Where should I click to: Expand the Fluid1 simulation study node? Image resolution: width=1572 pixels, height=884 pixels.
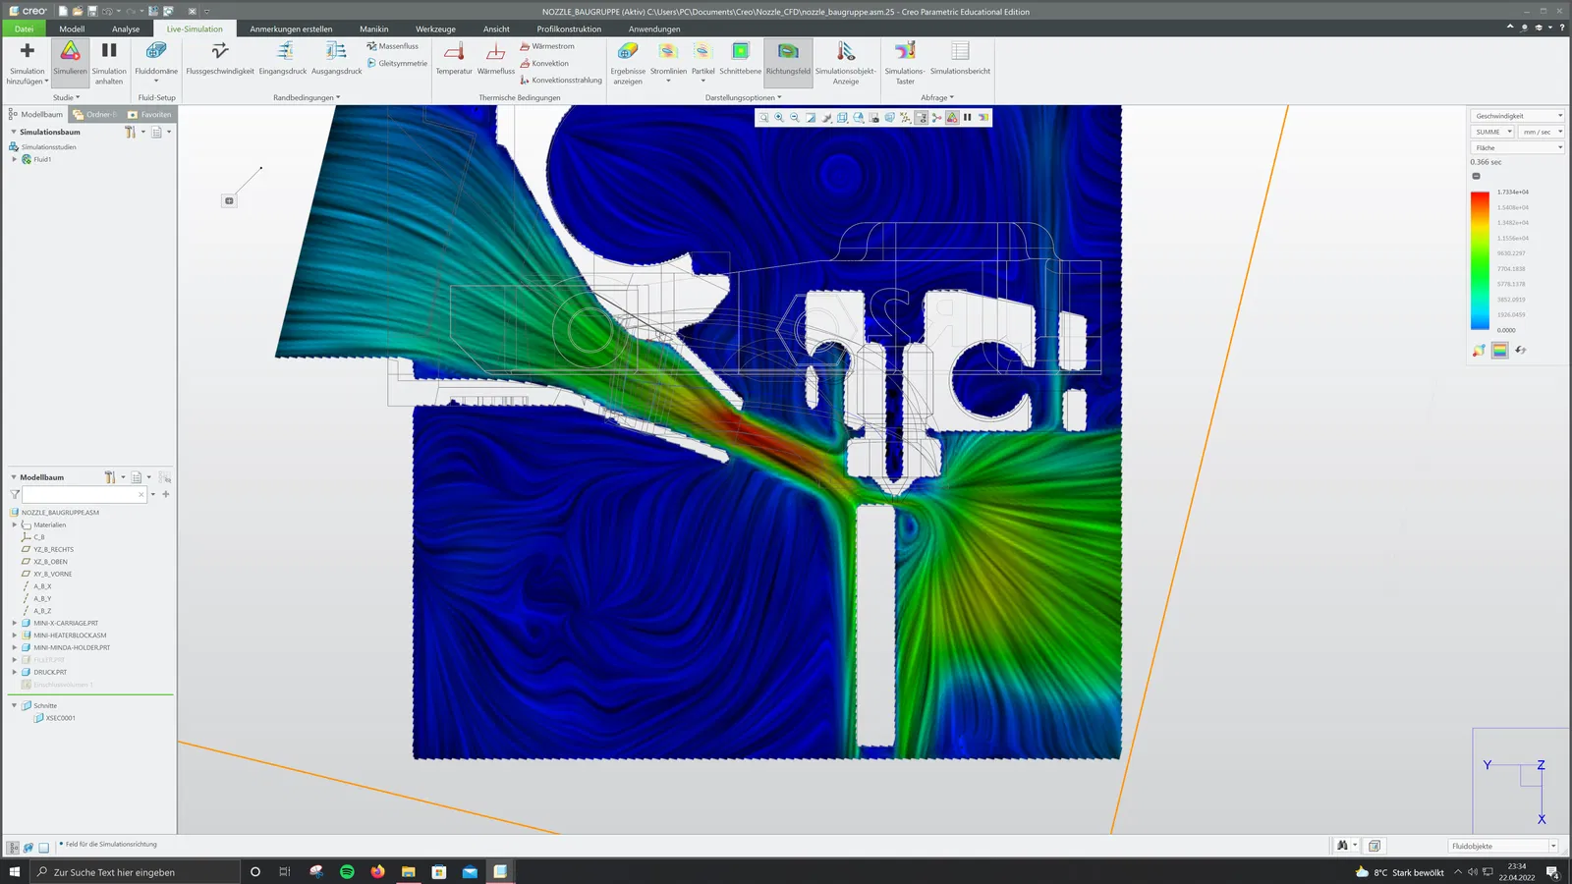(x=15, y=159)
